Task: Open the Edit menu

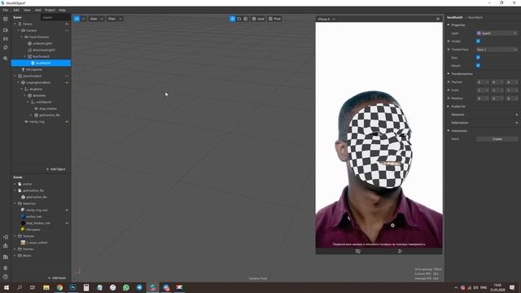Action: (16, 10)
